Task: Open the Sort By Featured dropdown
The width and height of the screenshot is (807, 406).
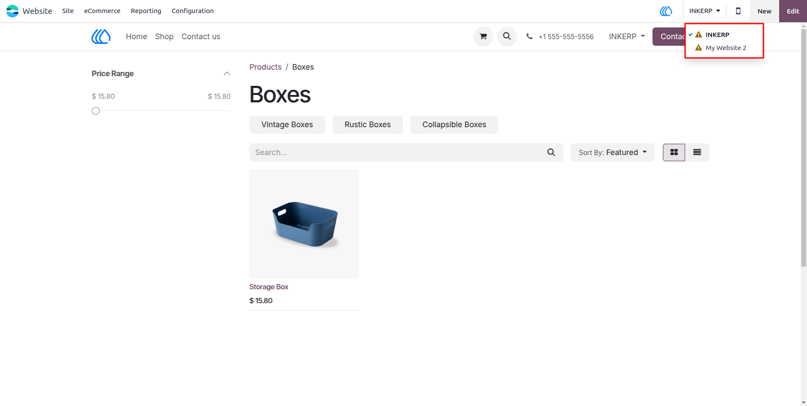Action: 612,152
